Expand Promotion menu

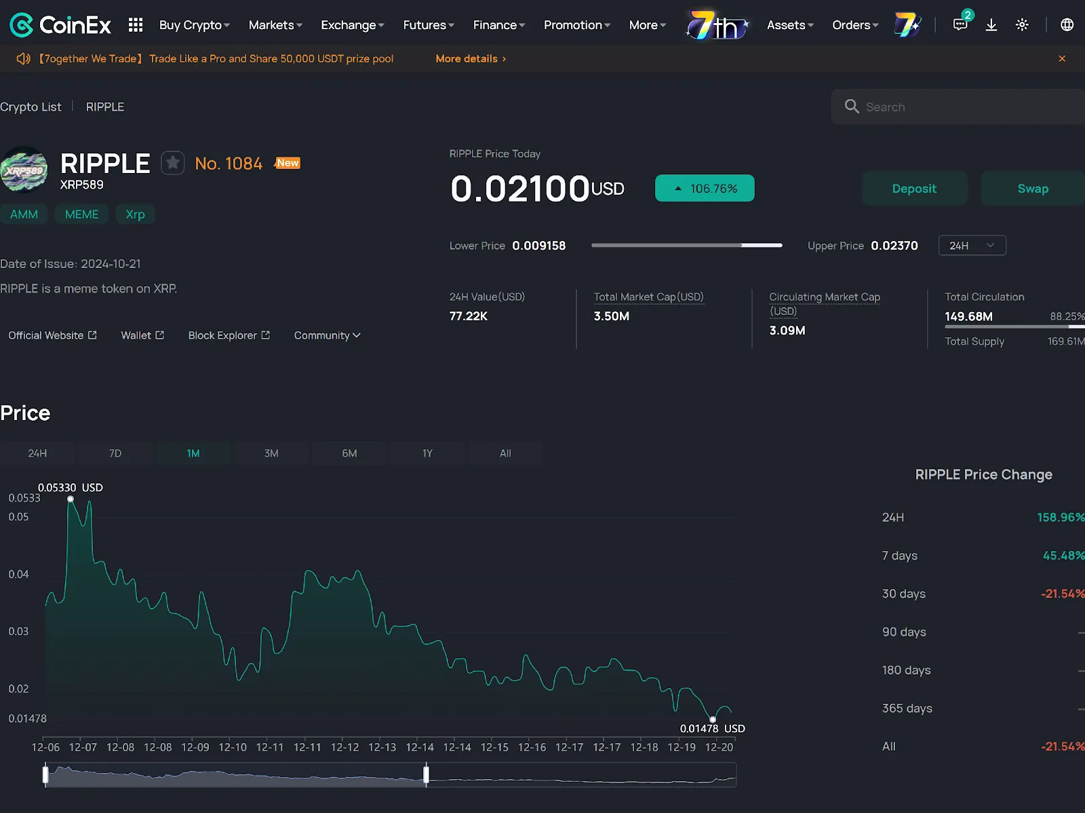[577, 25]
